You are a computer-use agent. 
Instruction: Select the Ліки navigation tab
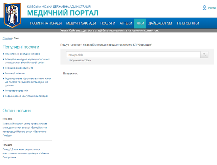[140, 23]
